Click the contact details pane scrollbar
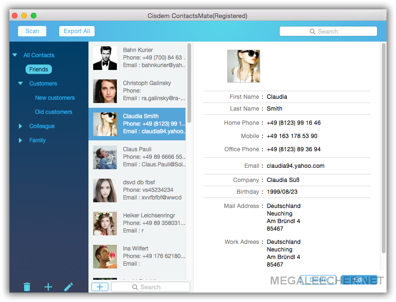The width and height of the screenshot is (396, 302). point(384,148)
